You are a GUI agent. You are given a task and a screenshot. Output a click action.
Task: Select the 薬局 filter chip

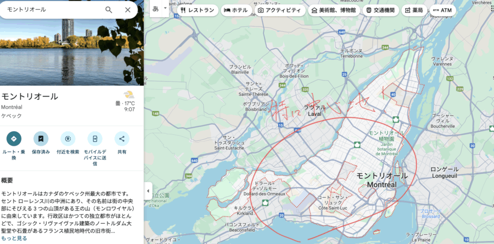point(414,10)
